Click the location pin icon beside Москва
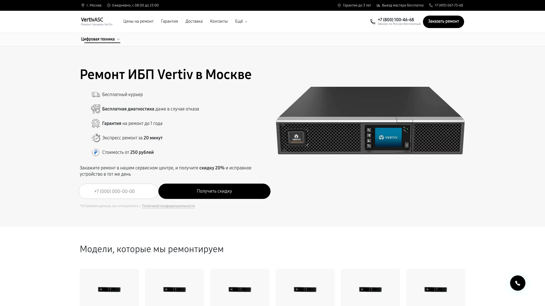Screen dimensions: 545x306 83,5
